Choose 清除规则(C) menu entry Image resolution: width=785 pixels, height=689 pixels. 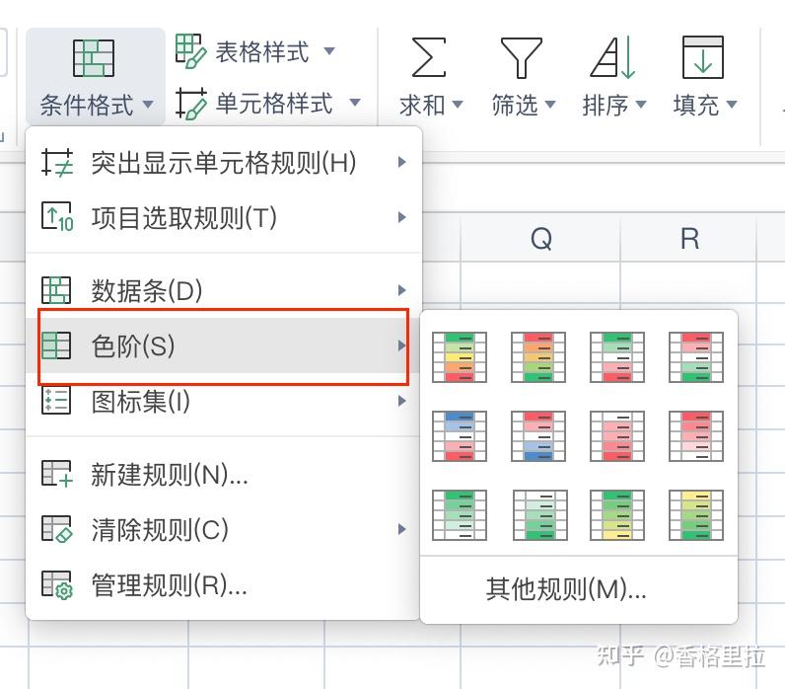coord(224,529)
